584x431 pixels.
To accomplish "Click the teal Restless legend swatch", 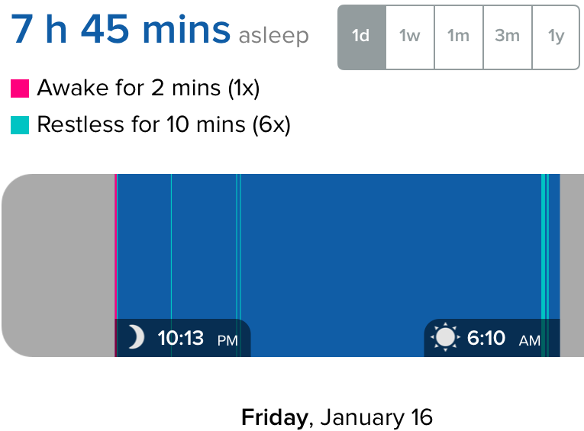I will (x=20, y=125).
